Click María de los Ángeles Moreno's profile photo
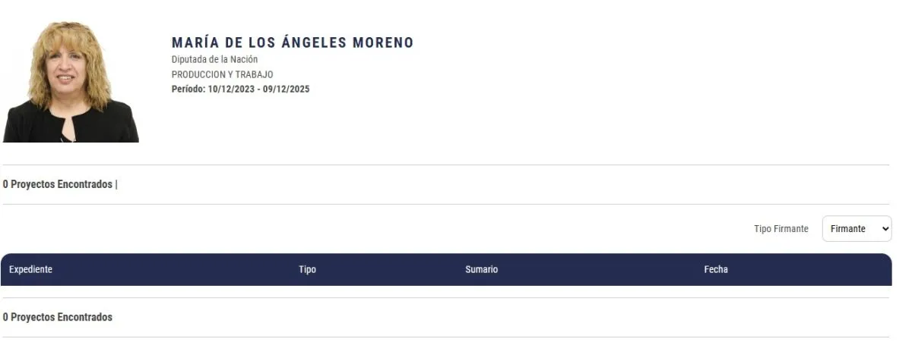Image resolution: width=912 pixels, height=345 pixels. click(70, 82)
